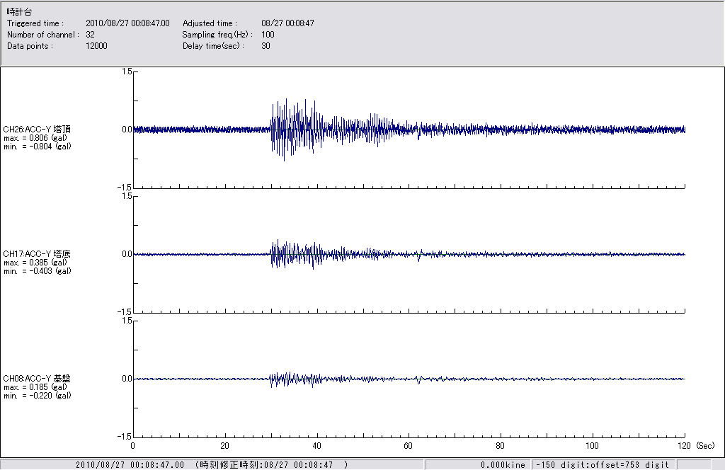Select the 120 second mark on time axis
The image size is (725, 470).
(683, 446)
